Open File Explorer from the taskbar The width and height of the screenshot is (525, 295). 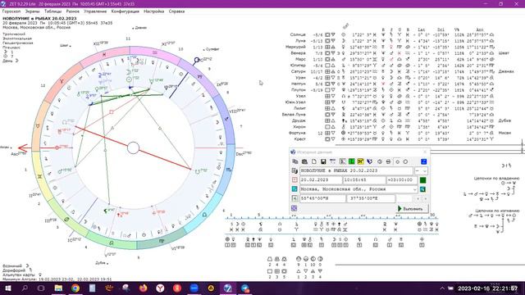[x=58, y=288]
